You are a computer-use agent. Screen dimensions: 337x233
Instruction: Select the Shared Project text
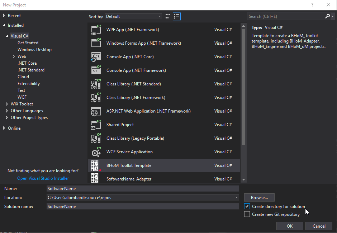(120, 125)
